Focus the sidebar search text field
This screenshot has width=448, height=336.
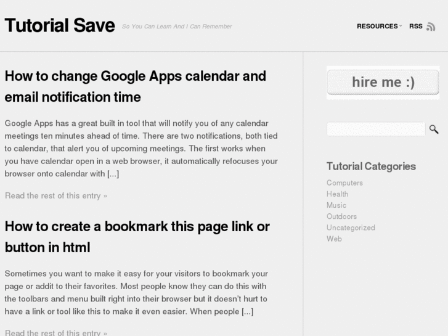point(375,129)
